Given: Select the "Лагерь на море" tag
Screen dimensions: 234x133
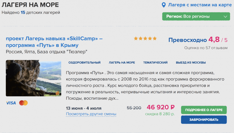Looking at the screenshot, I should coord(122,62).
